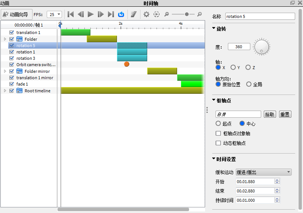The width and height of the screenshot is (303, 213).
Task: Click the bright green fade 1 block
Action: coord(192,84)
